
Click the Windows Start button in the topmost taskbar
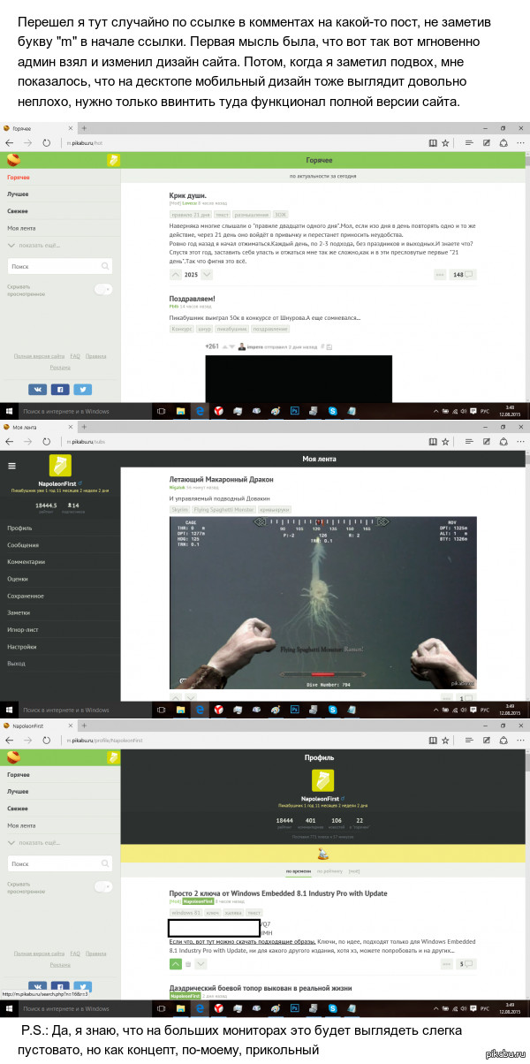[10, 411]
